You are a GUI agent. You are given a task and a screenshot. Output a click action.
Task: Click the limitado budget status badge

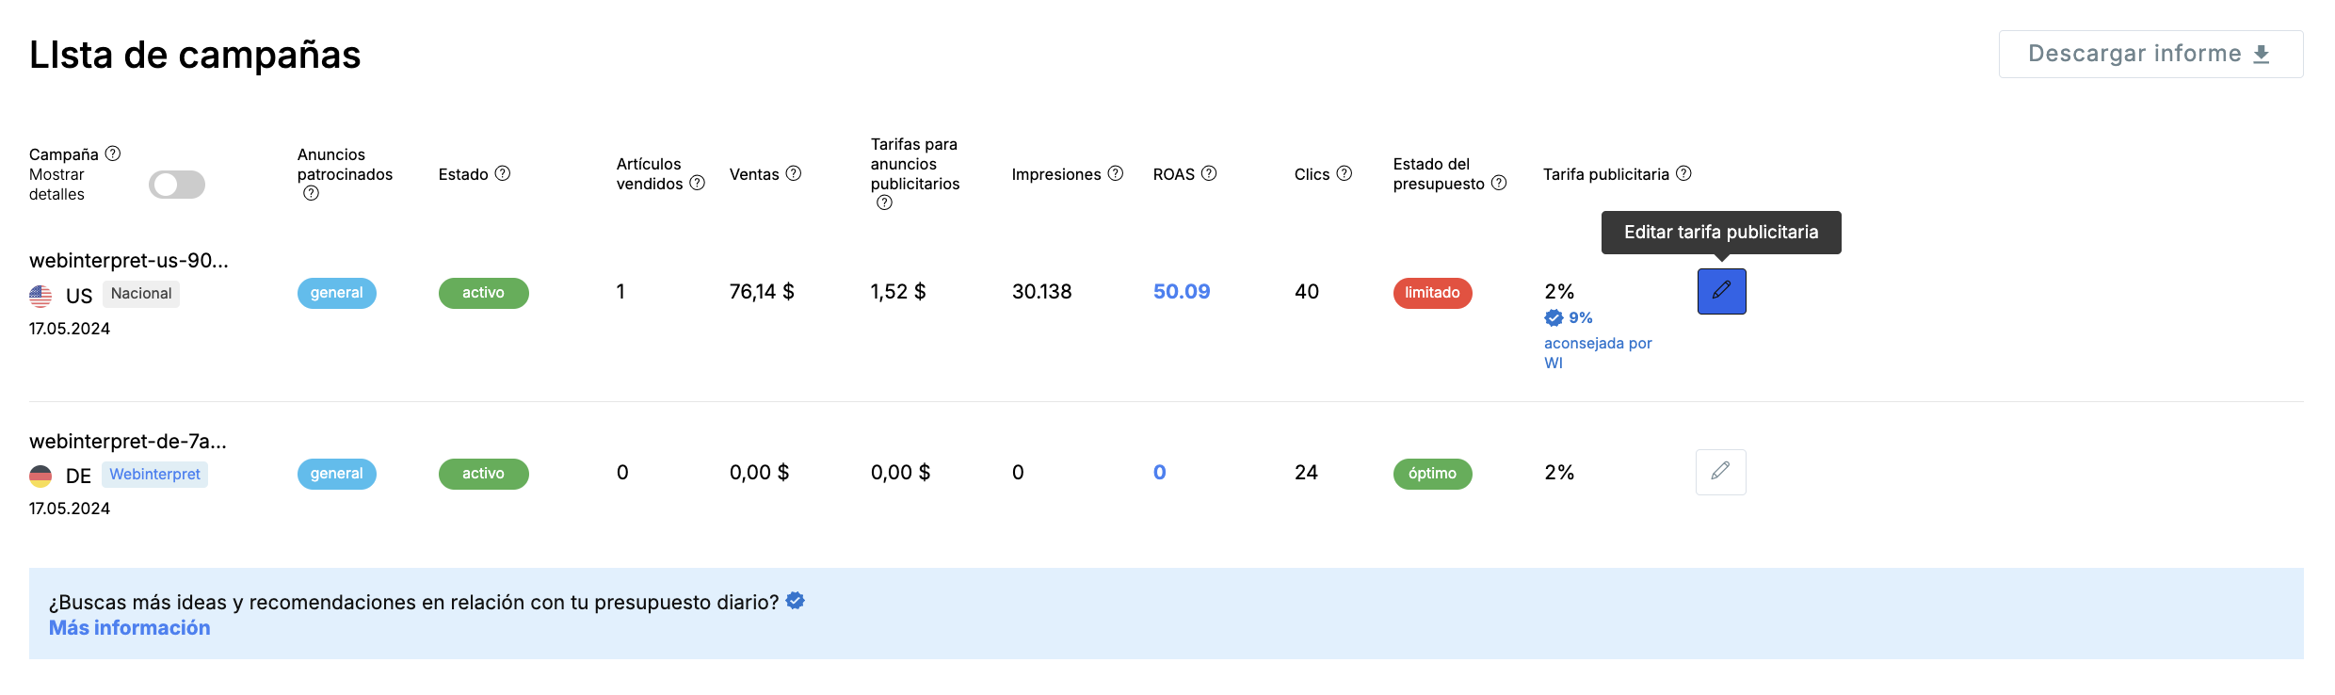tap(1432, 293)
